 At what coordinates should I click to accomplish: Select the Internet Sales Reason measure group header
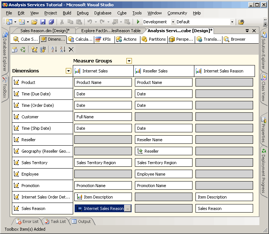pyautogui.click(x=224, y=71)
